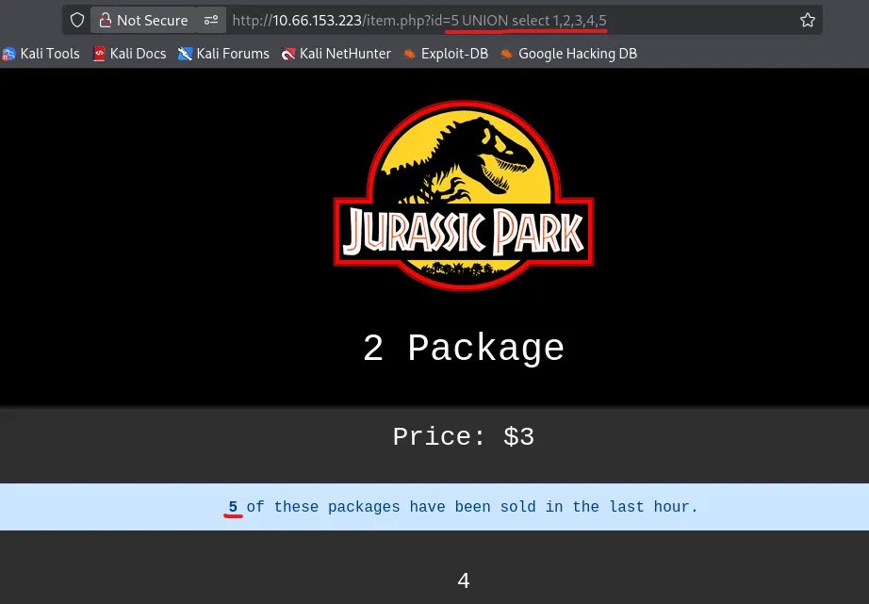Image resolution: width=869 pixels, height=604 pixels.
Task: Bookmark this page with the star icon
Action: pos(807,20)
